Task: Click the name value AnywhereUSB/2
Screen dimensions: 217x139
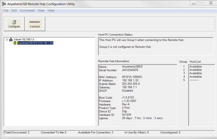Action: pos(132,67)
